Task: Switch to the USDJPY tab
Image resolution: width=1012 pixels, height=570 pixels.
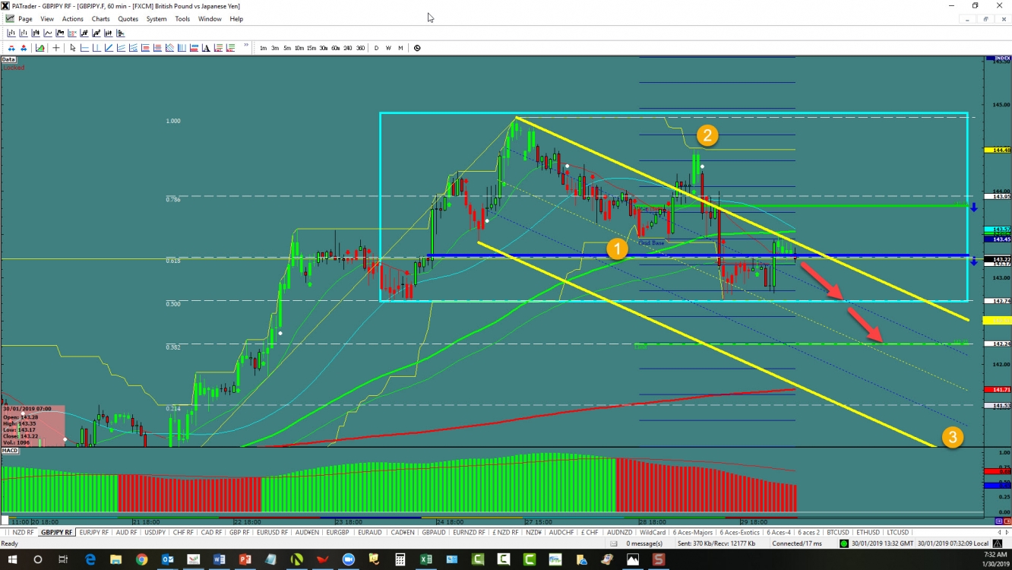Action: point(155,532)
